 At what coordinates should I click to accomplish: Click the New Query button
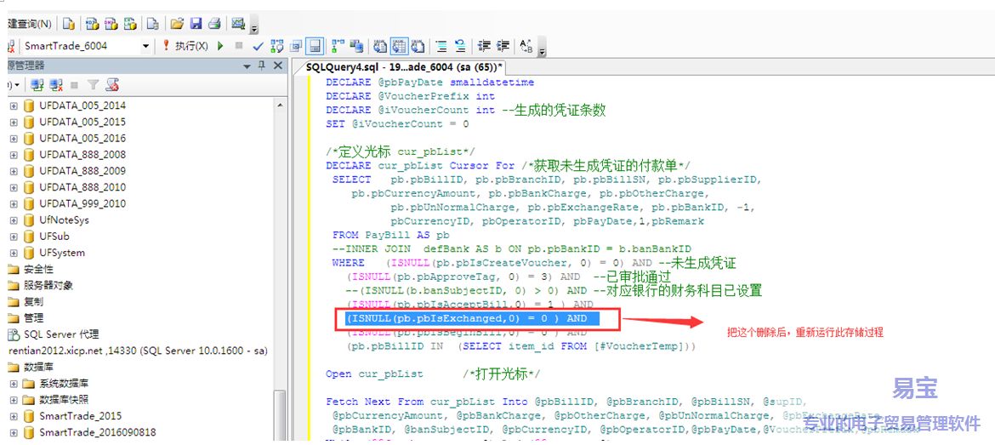coord(26,24)
